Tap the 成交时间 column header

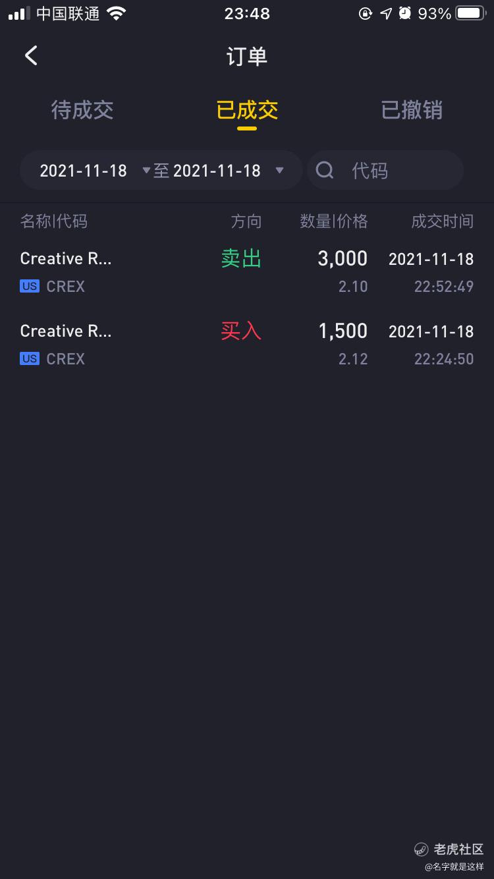click(442, 221)
